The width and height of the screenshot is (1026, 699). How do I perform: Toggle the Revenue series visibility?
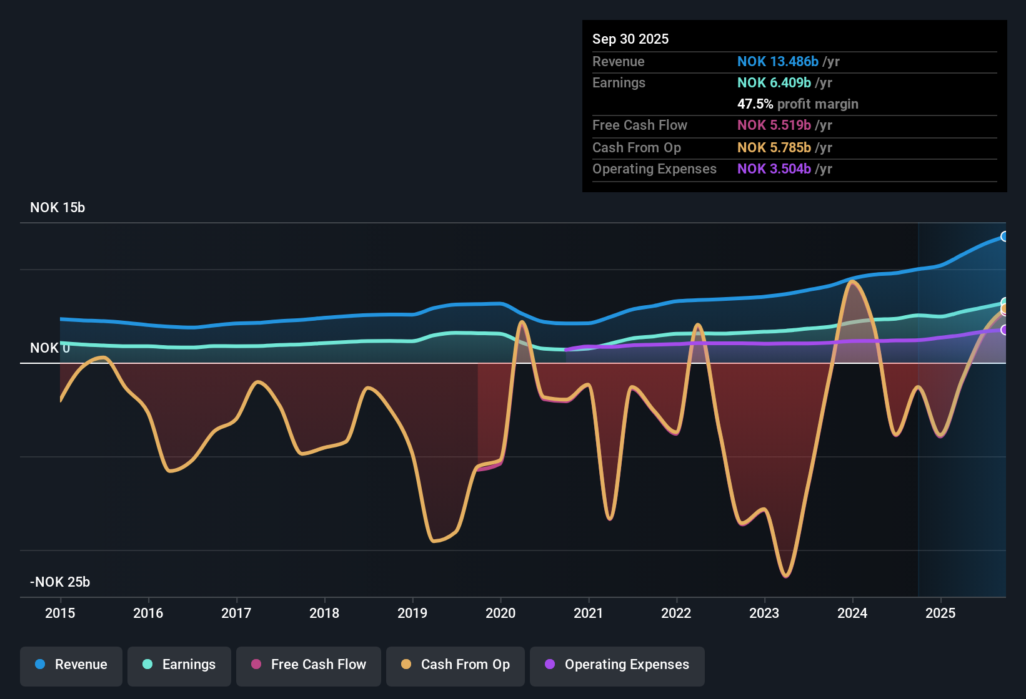tap(71, 665)
